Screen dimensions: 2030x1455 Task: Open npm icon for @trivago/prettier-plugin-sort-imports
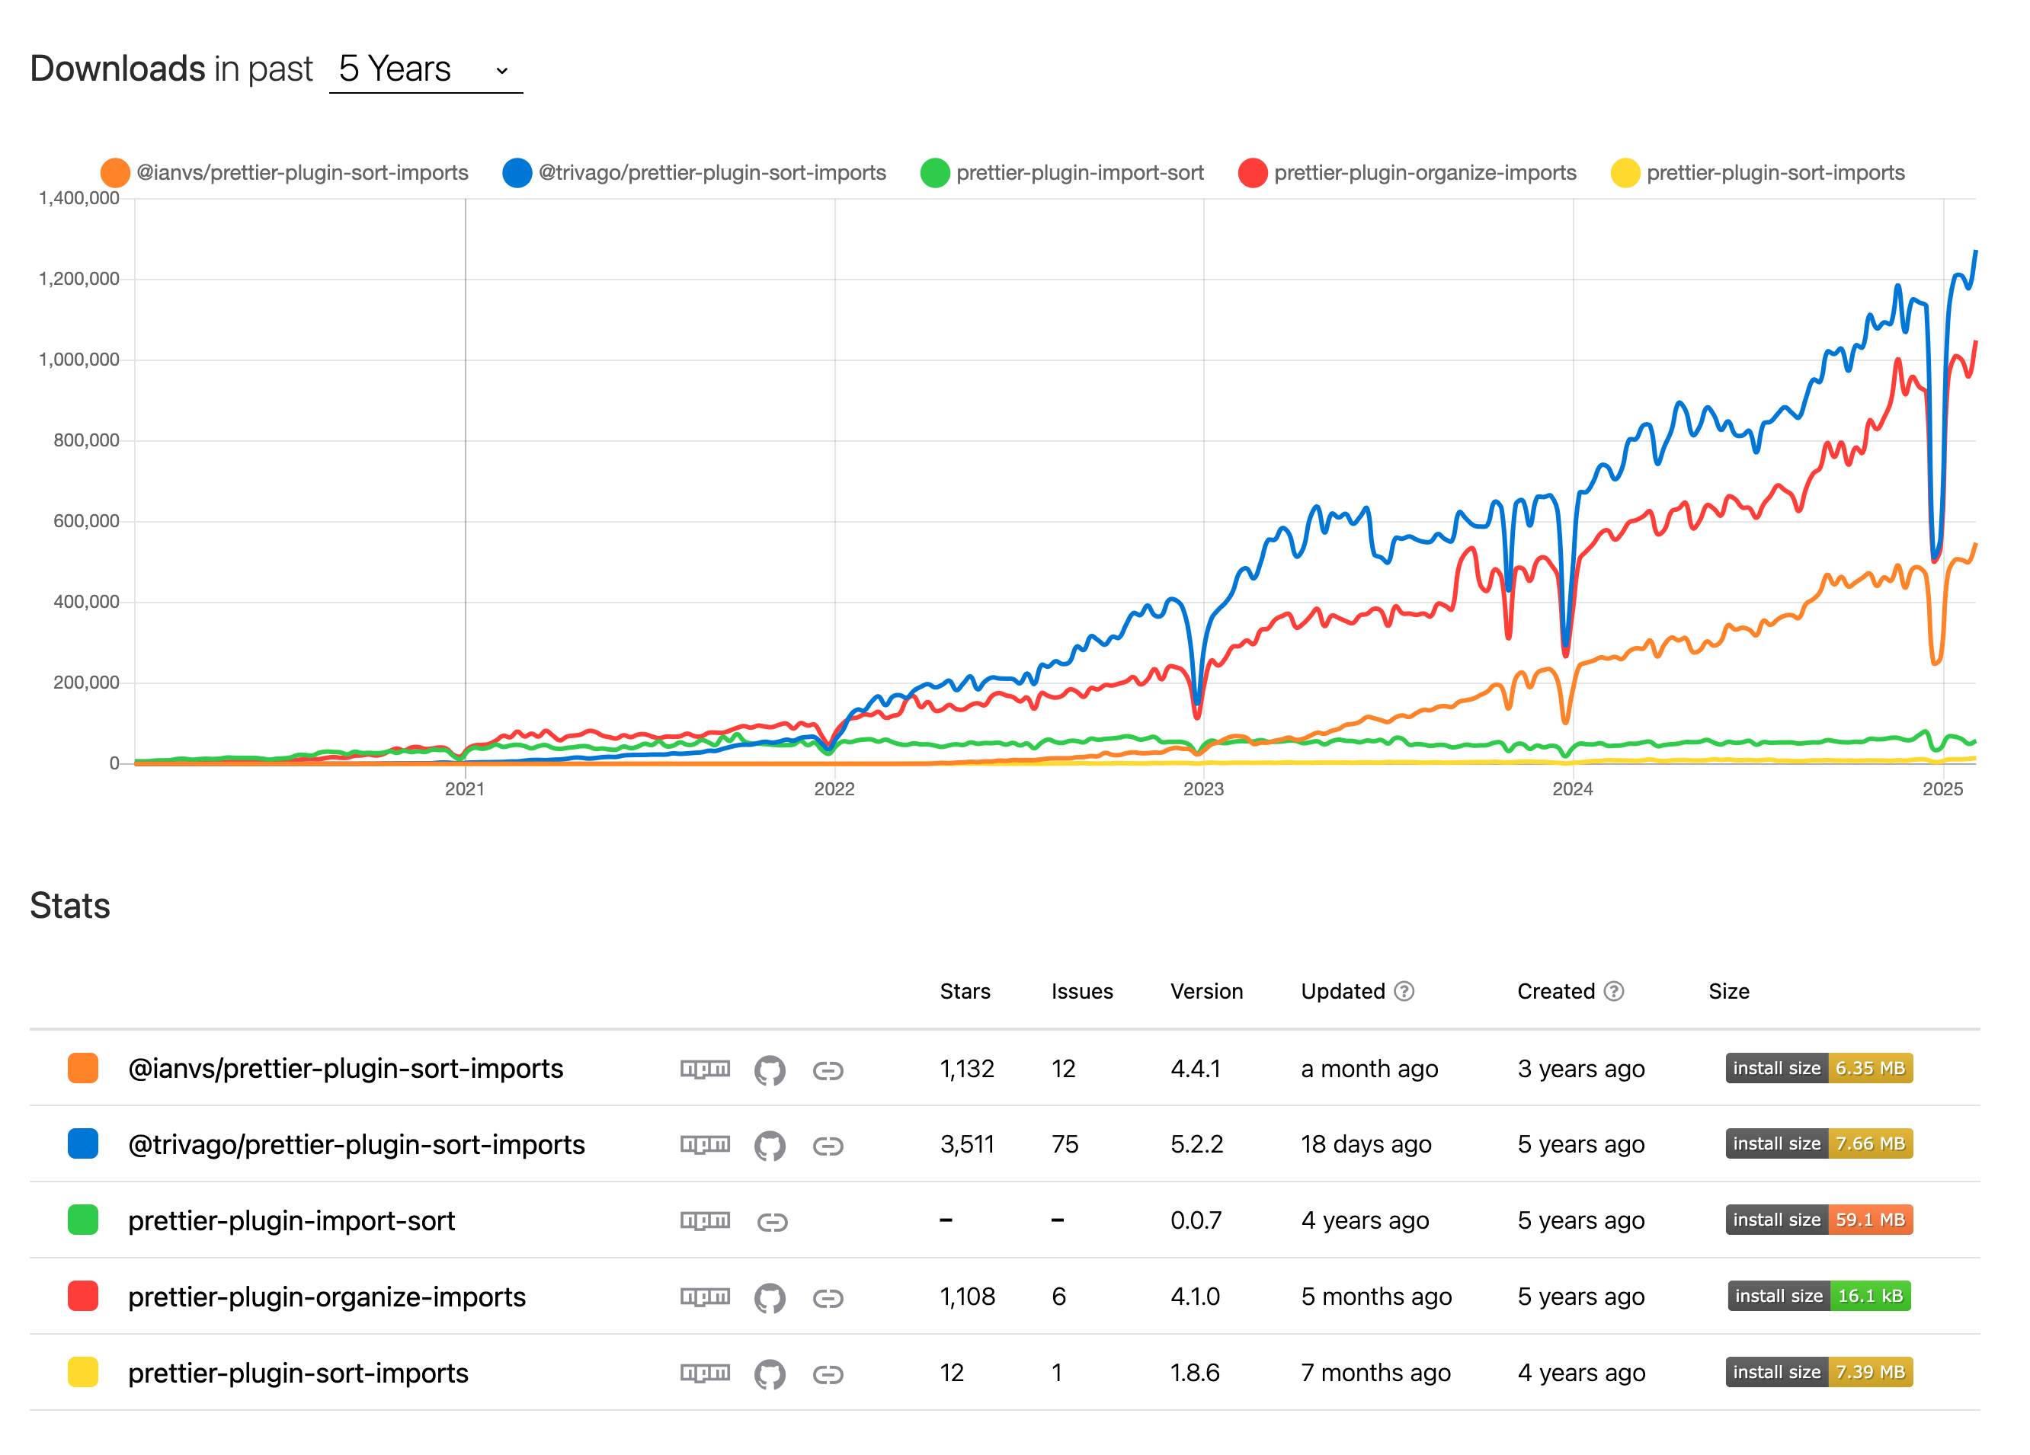pyautogui.click(x=706, y=1144)
